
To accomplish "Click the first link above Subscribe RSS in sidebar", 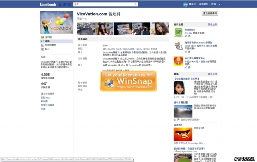I will 47,94.
